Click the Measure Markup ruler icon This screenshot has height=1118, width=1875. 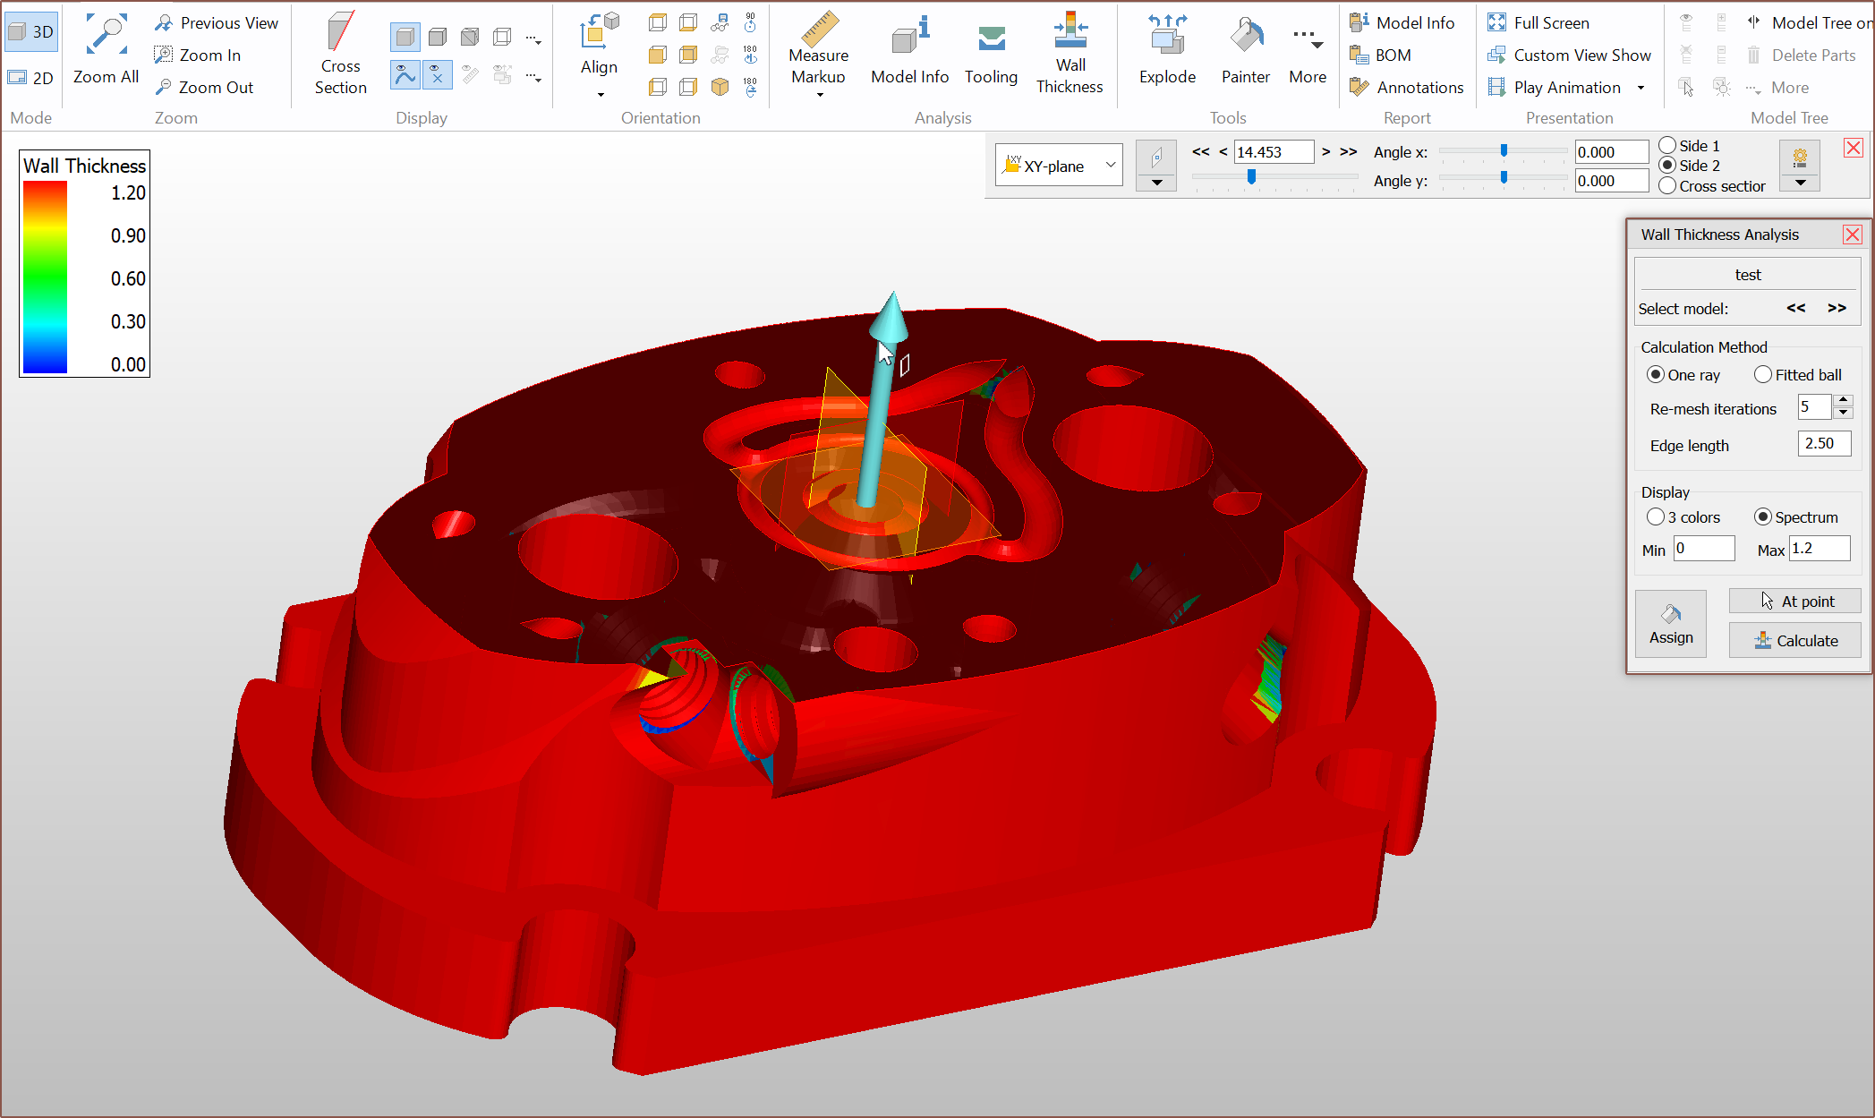(x=818, y=30)
